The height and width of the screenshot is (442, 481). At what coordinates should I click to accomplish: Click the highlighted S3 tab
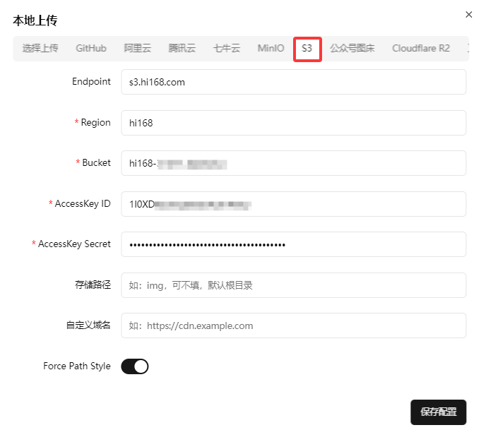coord(307,49)
